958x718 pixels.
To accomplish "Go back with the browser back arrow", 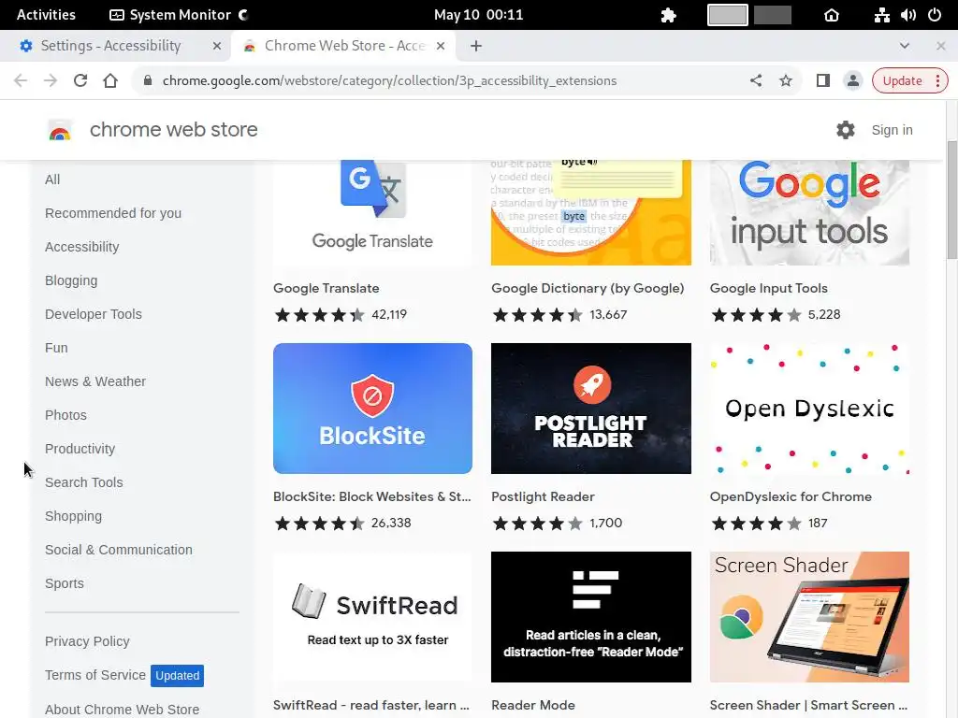I will (x=21, y=80).
